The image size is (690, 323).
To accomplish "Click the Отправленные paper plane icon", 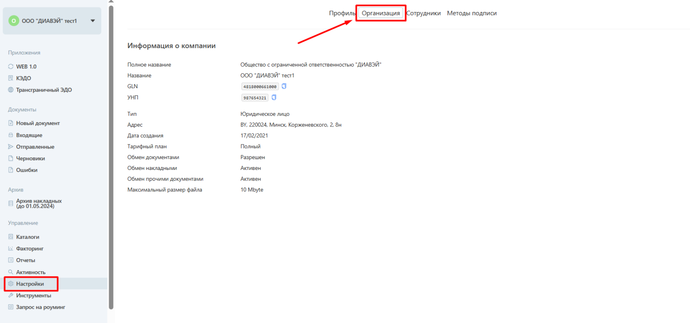I will point(11,147).
